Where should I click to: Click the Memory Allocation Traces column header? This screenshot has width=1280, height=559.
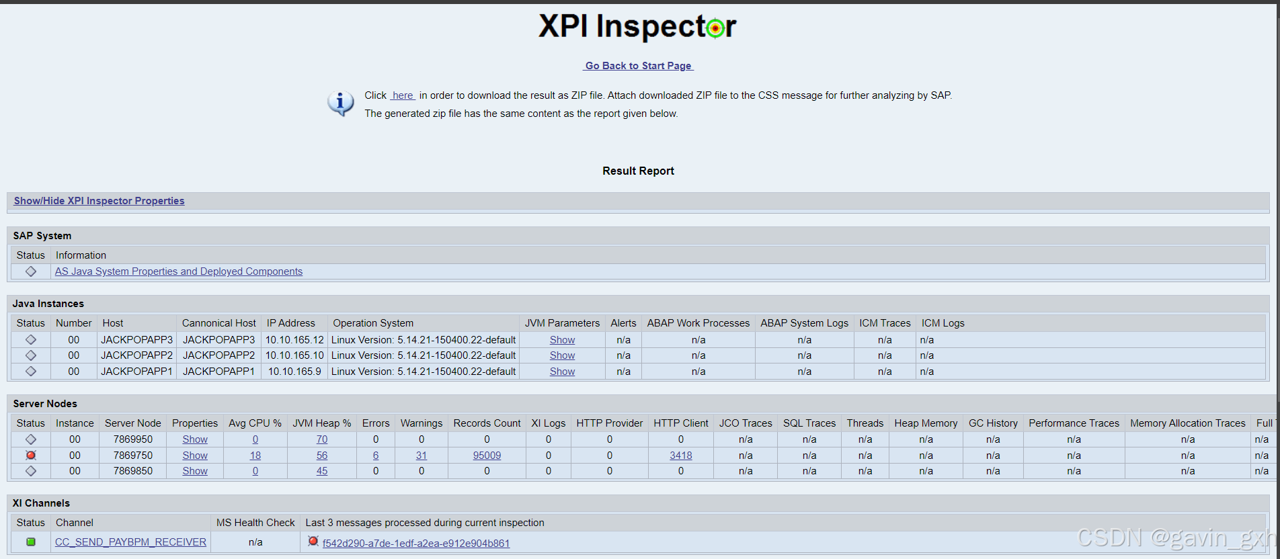pyautogui.click(x=1188, y=423)
